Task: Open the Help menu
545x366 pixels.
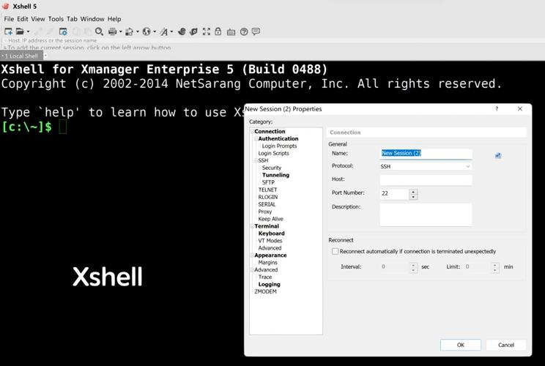Action: pos(114,19)
